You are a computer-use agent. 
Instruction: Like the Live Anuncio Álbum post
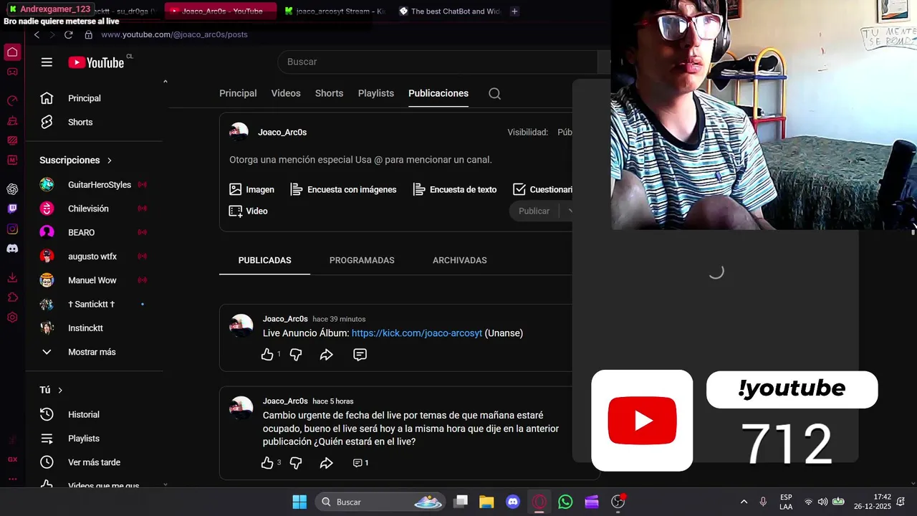coord(267,355)
